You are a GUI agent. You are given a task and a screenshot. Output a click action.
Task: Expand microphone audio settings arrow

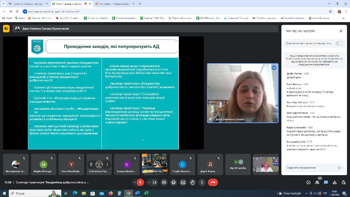coord(135,182)
